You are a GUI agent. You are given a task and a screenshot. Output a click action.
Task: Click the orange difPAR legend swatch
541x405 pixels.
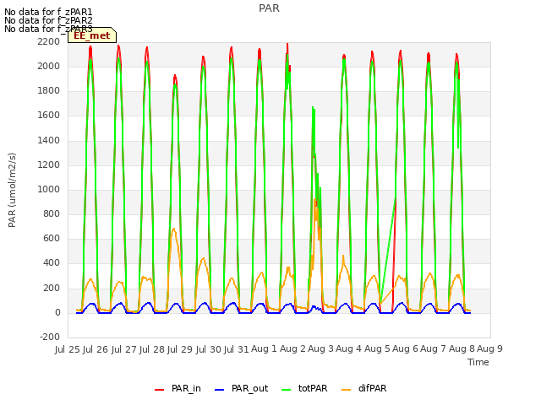coord(346,390)
